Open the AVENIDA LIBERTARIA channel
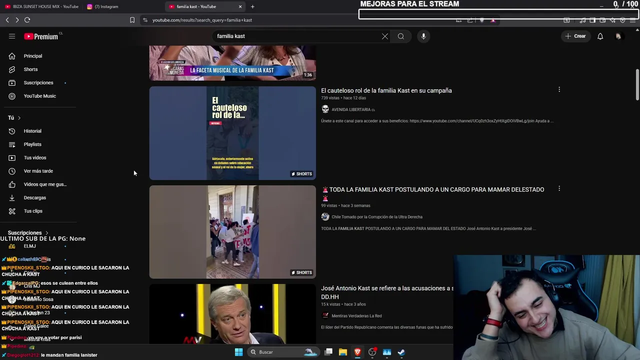This screenshot has height=360, width=640. [x=352, y=109]
